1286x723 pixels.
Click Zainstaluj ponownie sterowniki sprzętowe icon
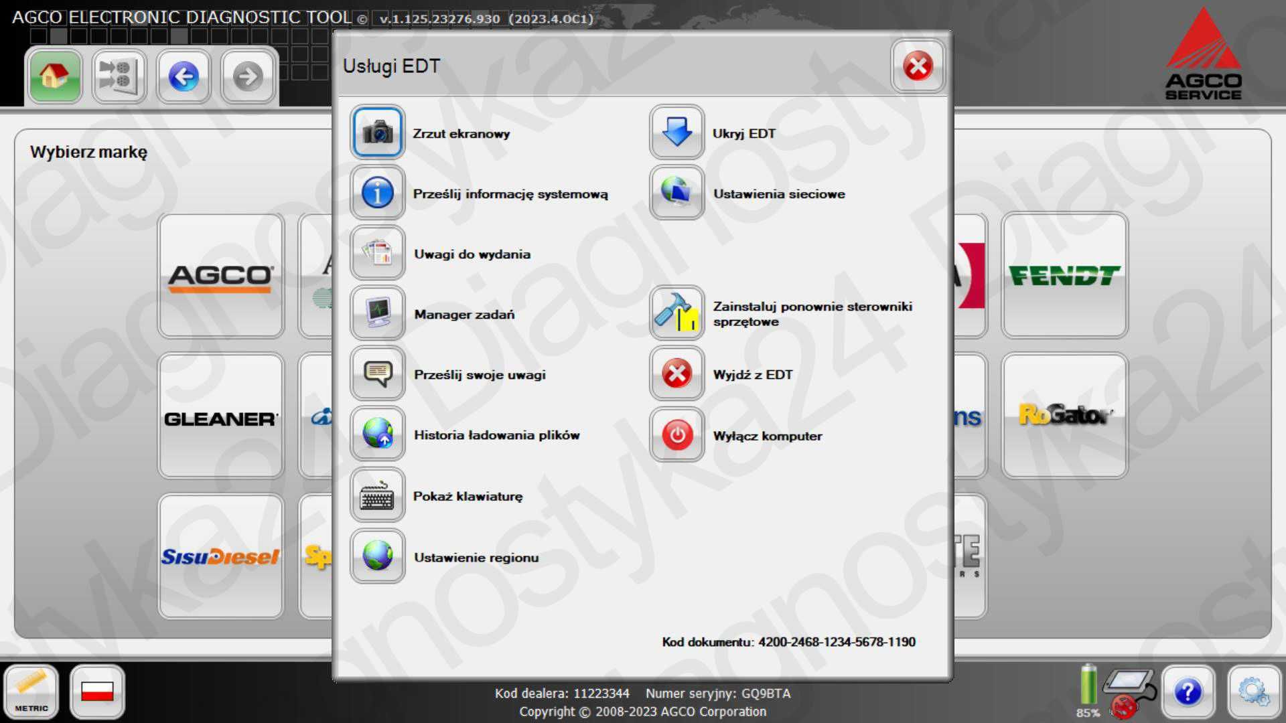click(x=676, y=313)
